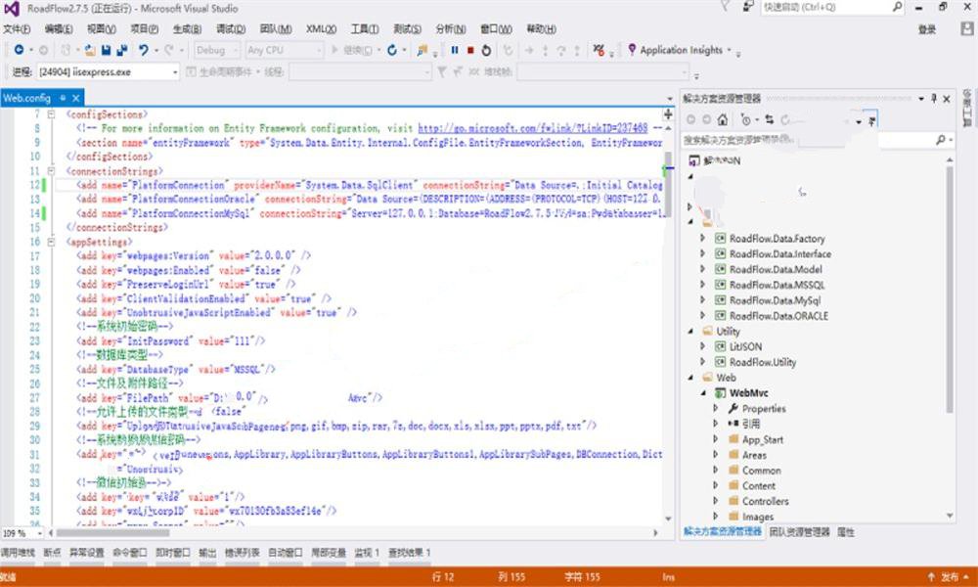Click the Save All toolbar icon
The width and height of the screenshot is (978, 587).
[122, 50]
